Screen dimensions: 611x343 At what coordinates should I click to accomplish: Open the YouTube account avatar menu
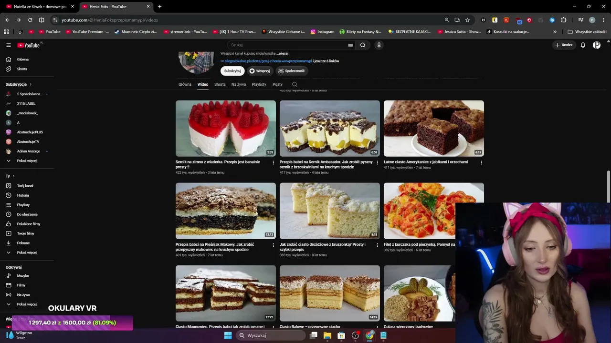click(x=597, y=45)
